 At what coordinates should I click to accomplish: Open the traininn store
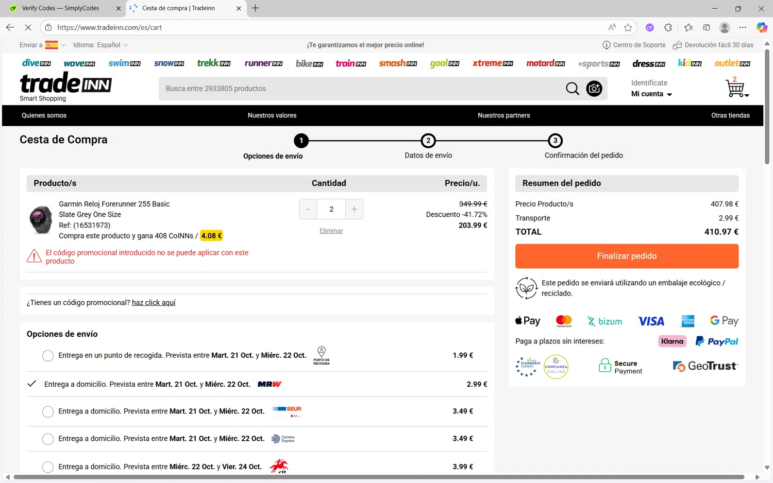[x=351, y=63]
